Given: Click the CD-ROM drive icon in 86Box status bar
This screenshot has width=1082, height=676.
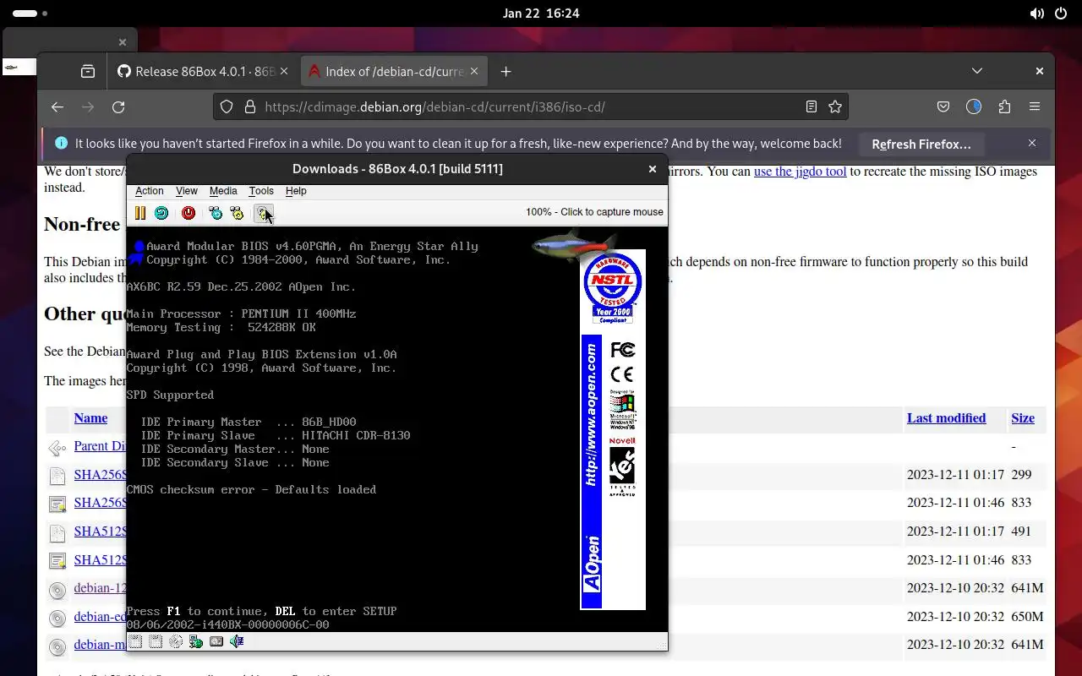Looking at the screenshot, I should coord(176,642).
